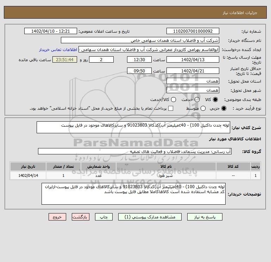Click the need date cell 1402/04/14
Screen dimensions: 271x262
point(28,175)
